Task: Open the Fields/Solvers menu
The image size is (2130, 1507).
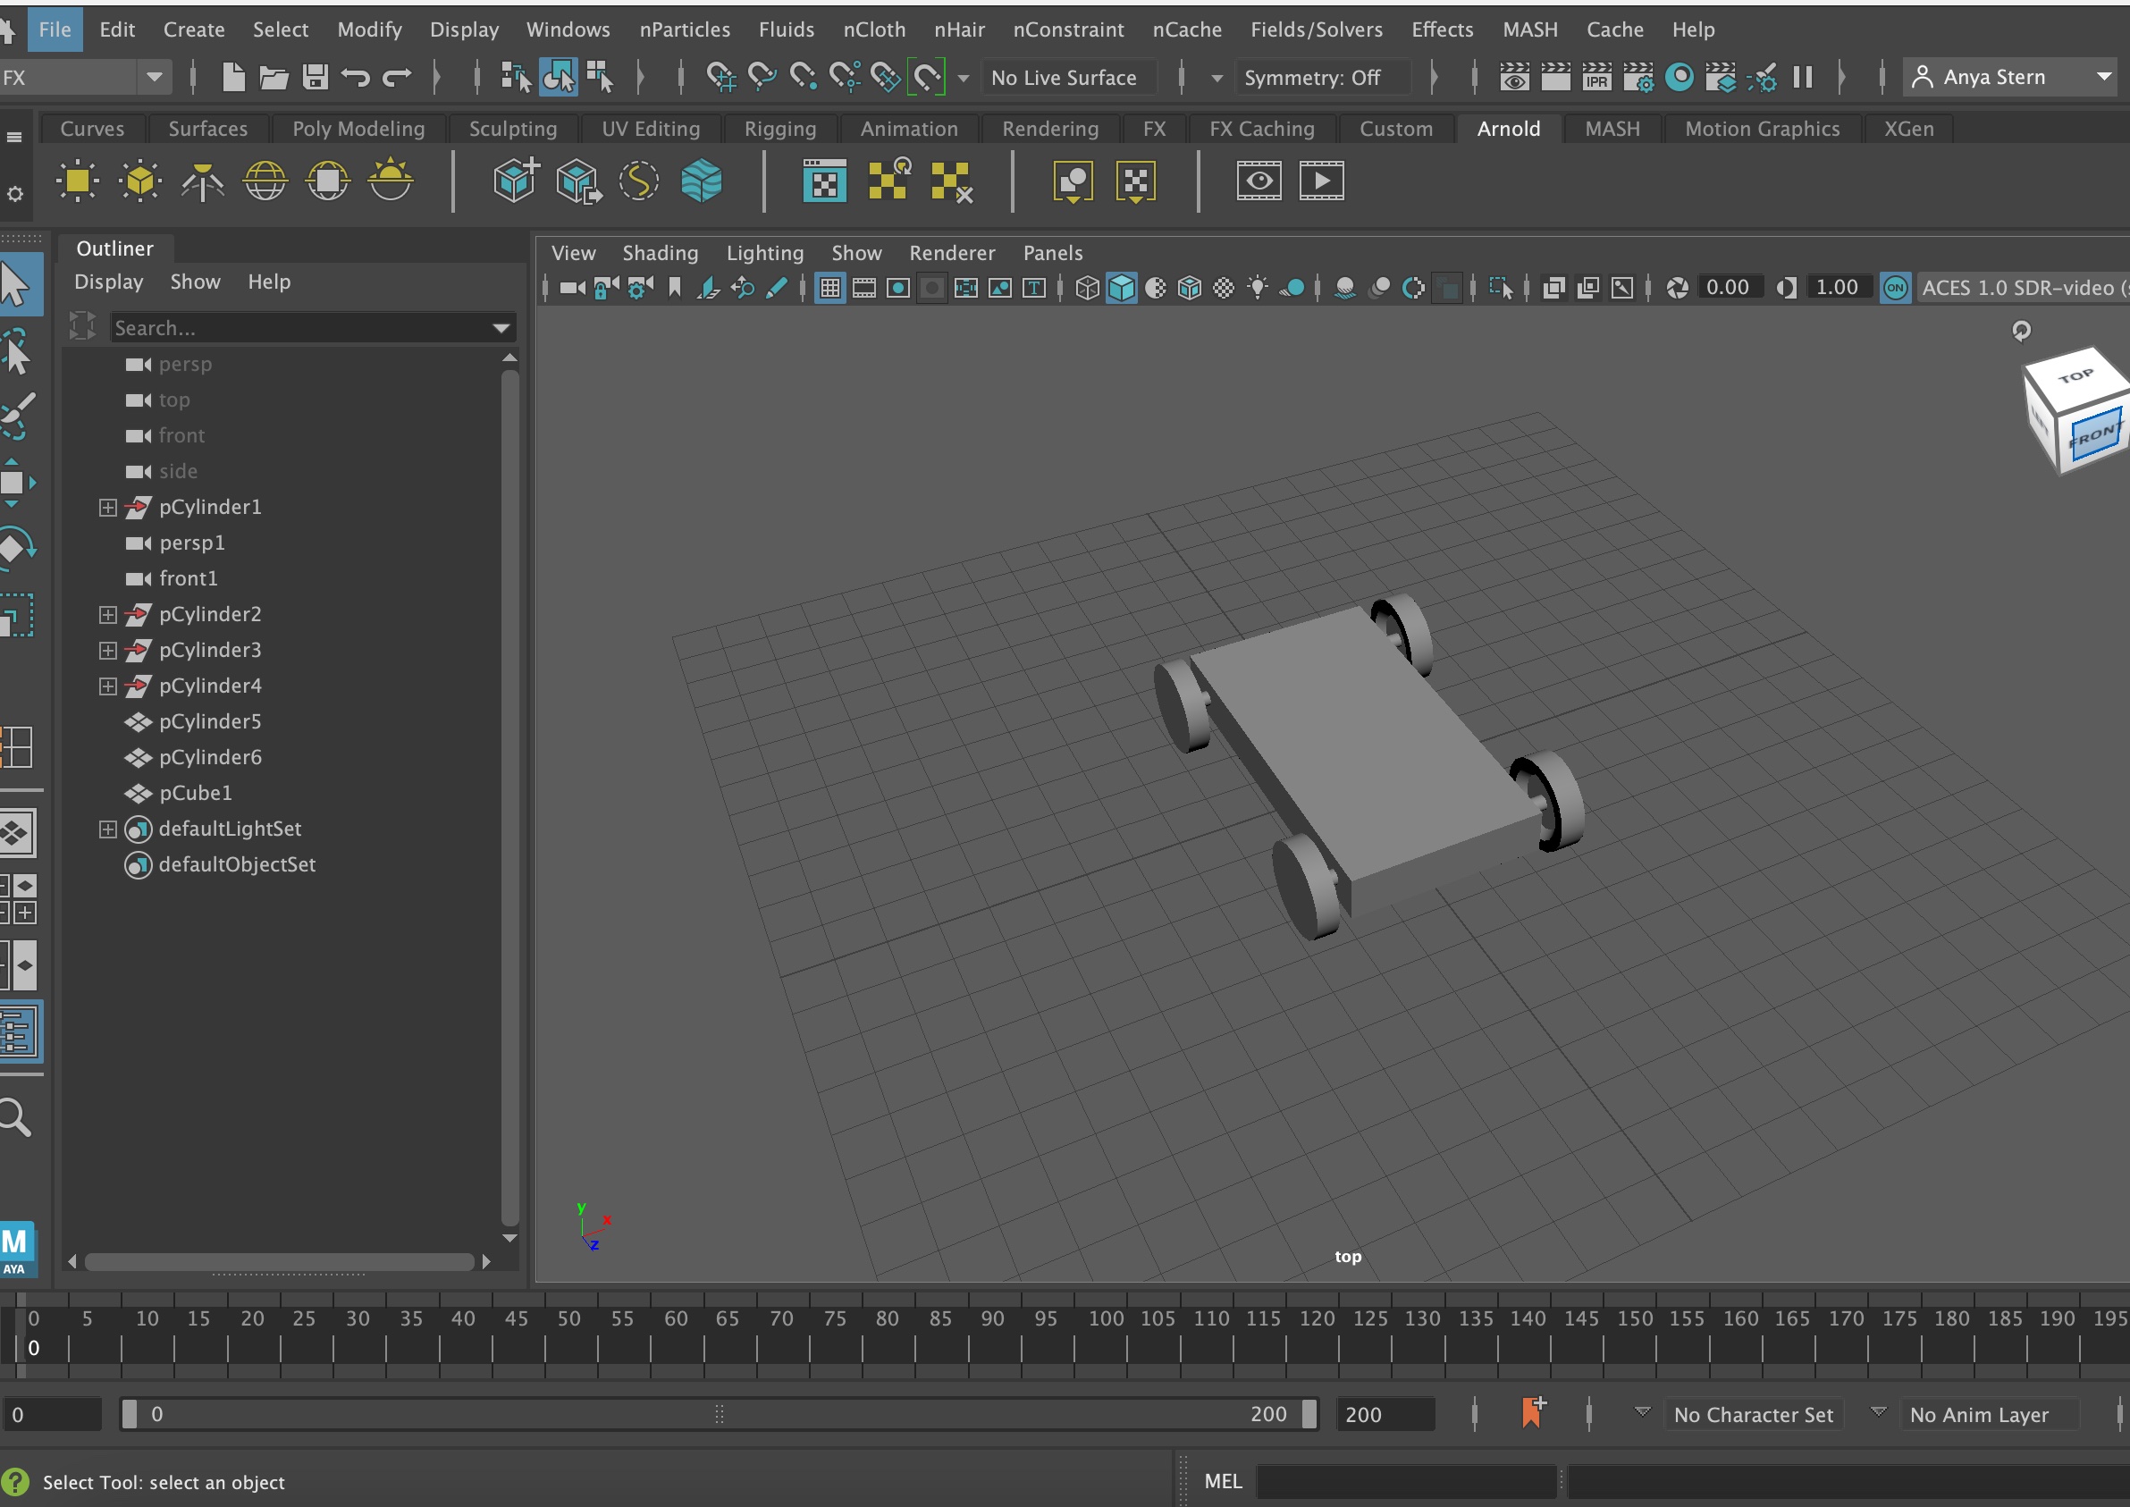Action: [x=1316, y=29]
